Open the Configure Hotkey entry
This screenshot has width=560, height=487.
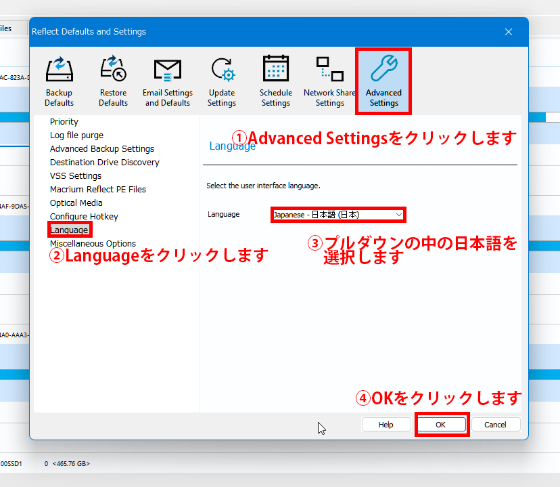click(x=84, y=217)
